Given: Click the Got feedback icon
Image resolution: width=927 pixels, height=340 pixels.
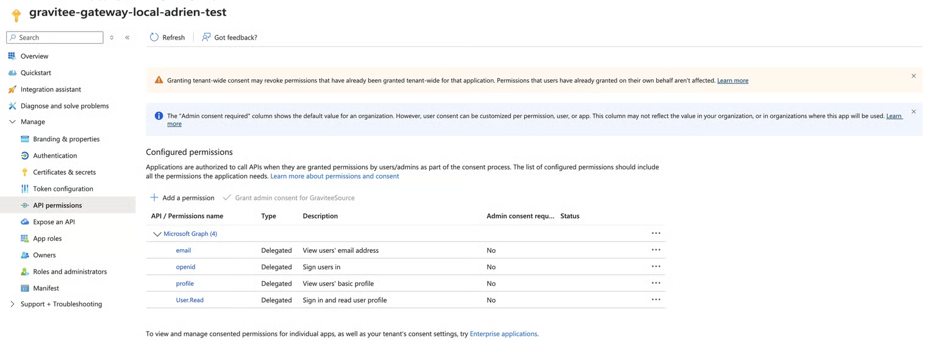Looking at the screenshot, I should [x=206, y=37].
